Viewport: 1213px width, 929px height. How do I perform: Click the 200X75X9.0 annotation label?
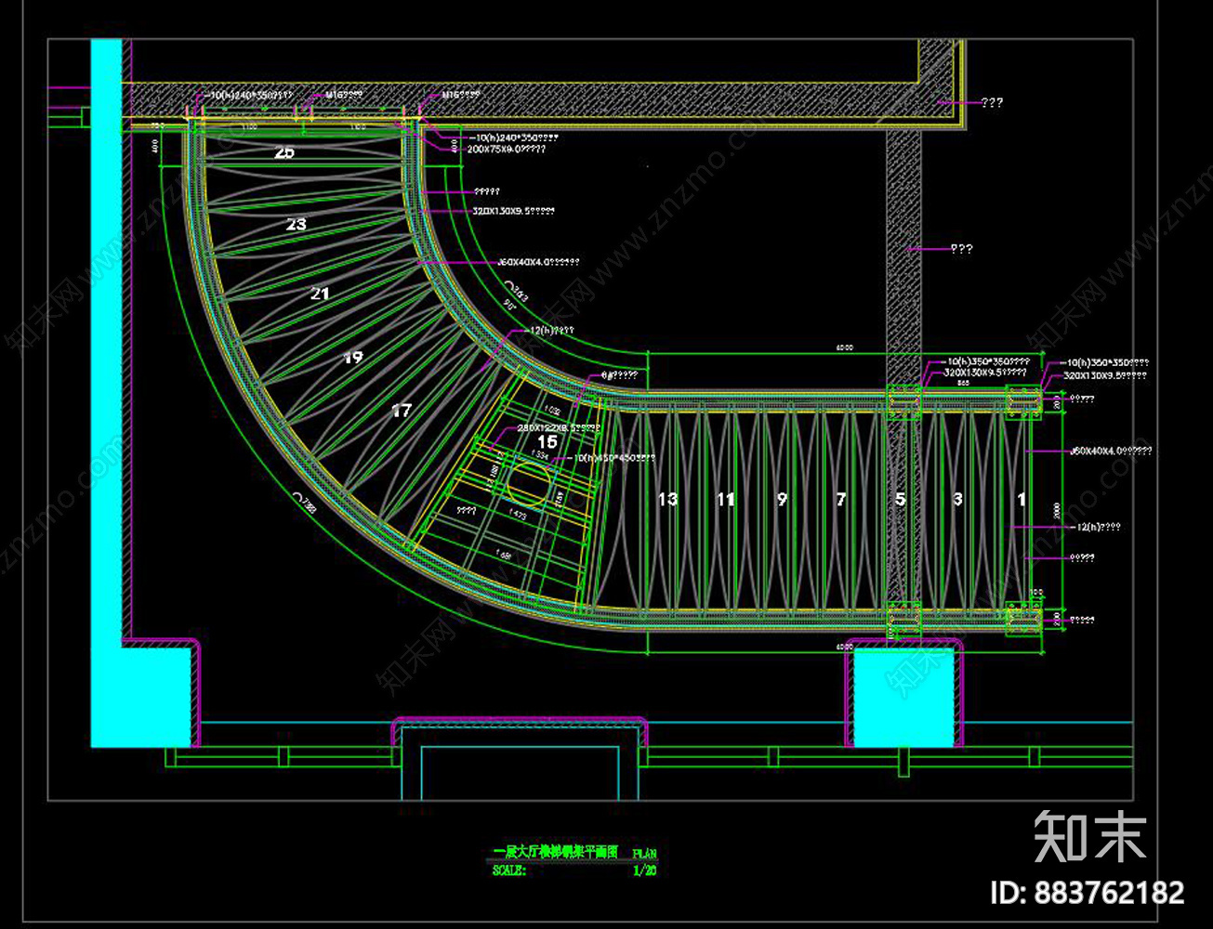point(507,149)
